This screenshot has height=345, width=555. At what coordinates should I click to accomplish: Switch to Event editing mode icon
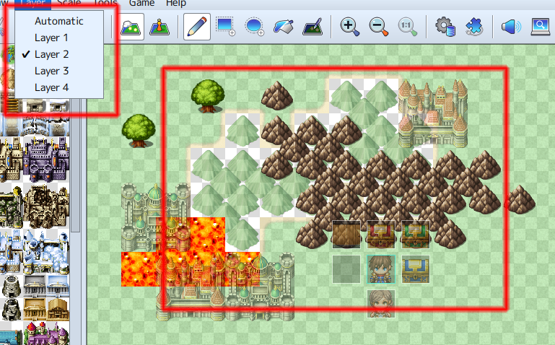point(159,27)
